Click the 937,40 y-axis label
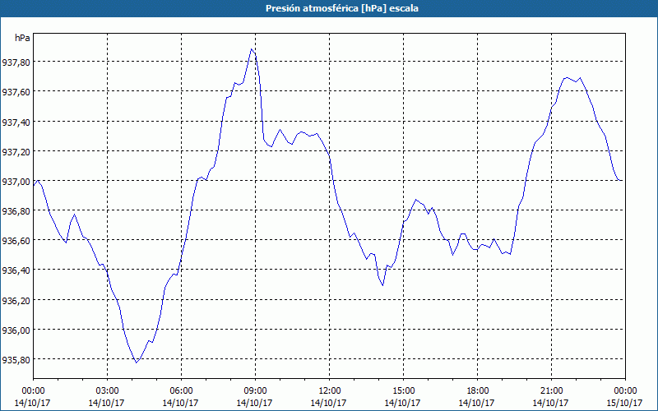658x411 pixels. point(16,122)
